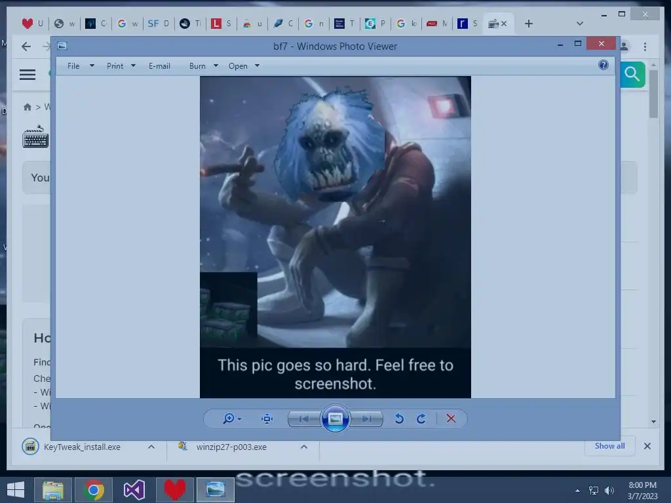Click the Photo Viewer title bar icon

[62, 46]
